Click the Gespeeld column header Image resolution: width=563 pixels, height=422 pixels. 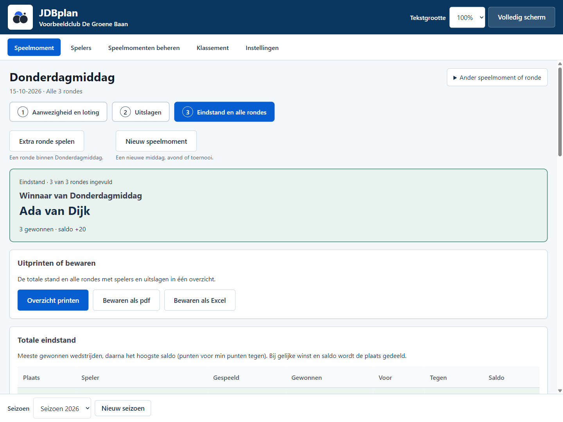(226, 377)
